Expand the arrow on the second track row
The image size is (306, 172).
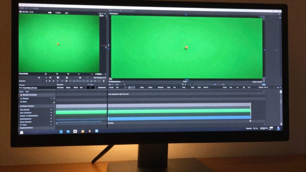click(x=51, y=98)
